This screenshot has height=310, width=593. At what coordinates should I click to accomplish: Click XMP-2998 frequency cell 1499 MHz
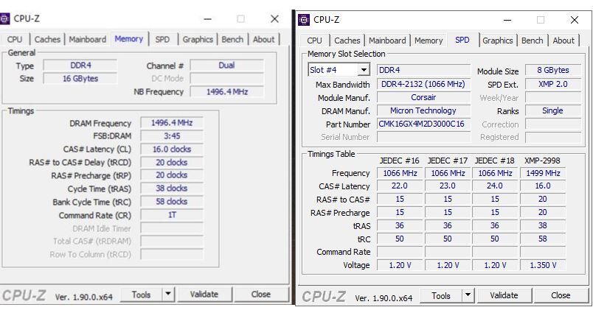pyautogui.click(x=543, y=173)
